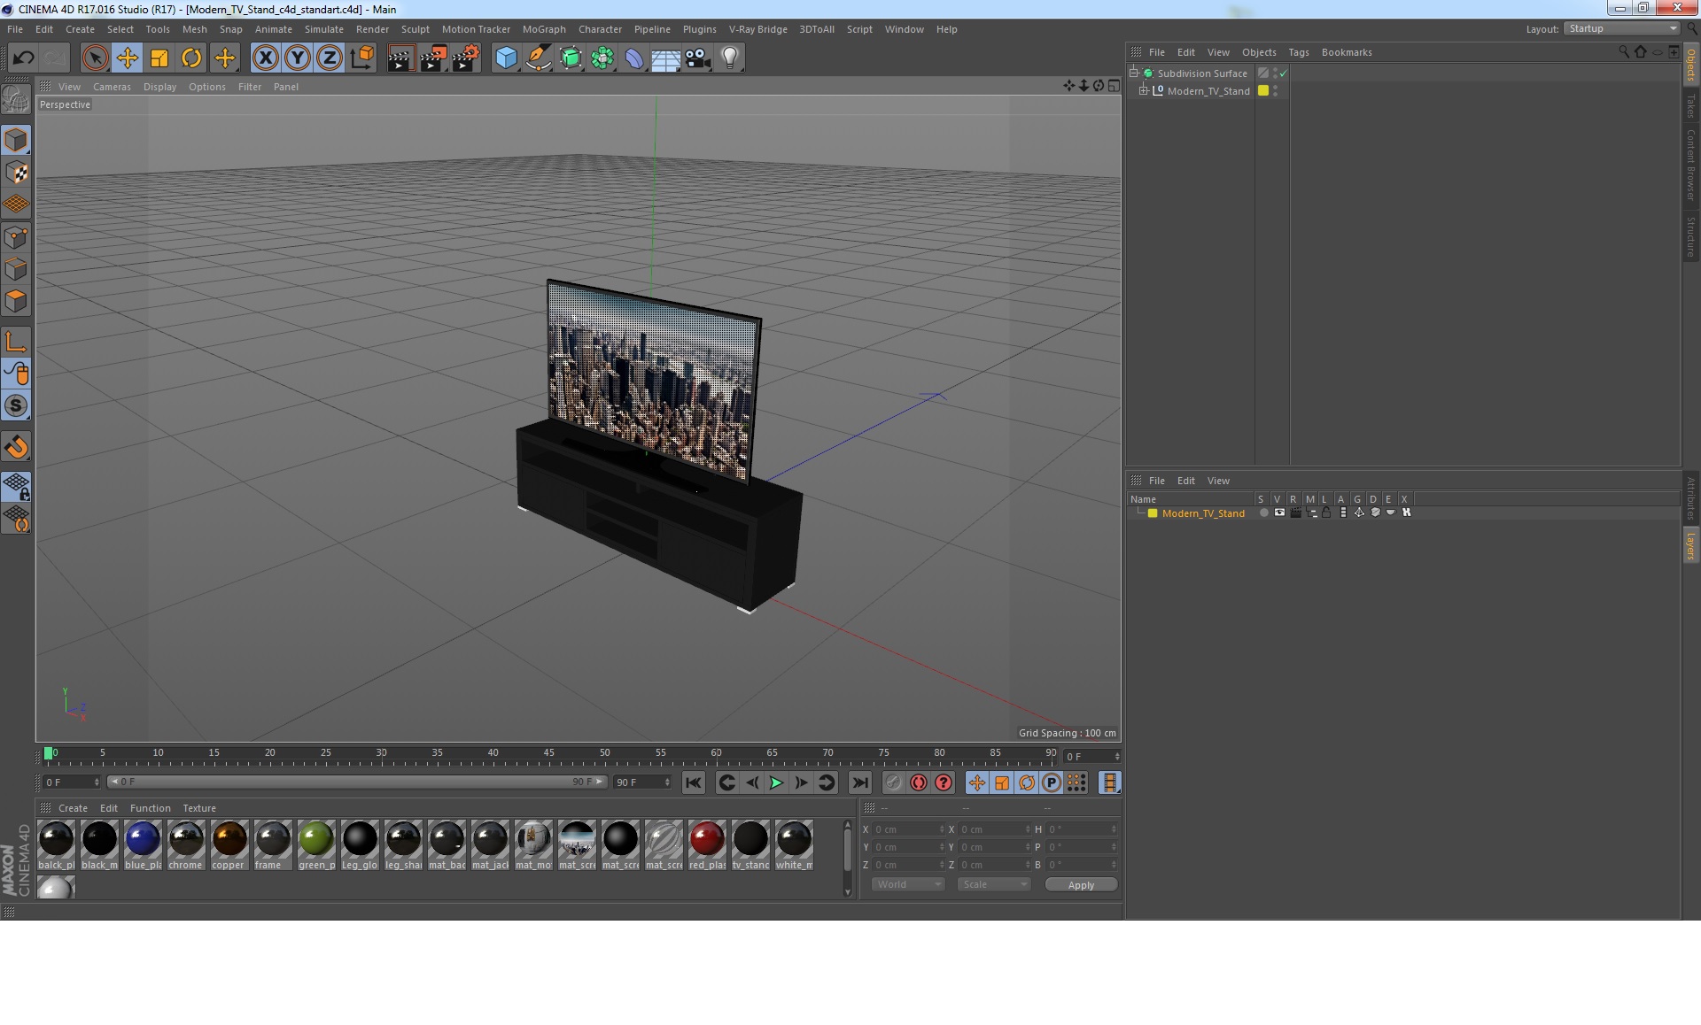Click the Render View clapperboard icon

pos(400,58)
